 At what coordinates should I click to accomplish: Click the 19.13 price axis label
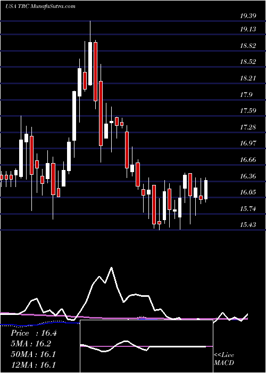[x=248, y=29]
